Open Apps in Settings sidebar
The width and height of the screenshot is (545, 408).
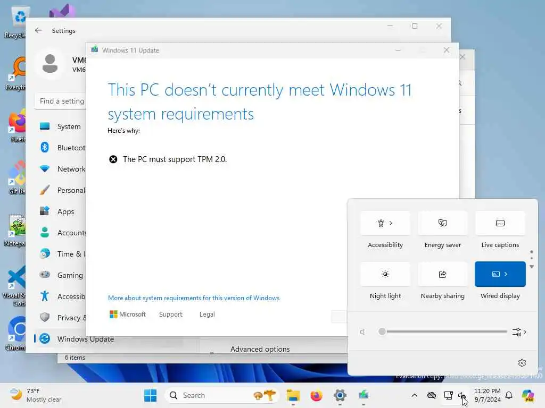tap(61, 211)
